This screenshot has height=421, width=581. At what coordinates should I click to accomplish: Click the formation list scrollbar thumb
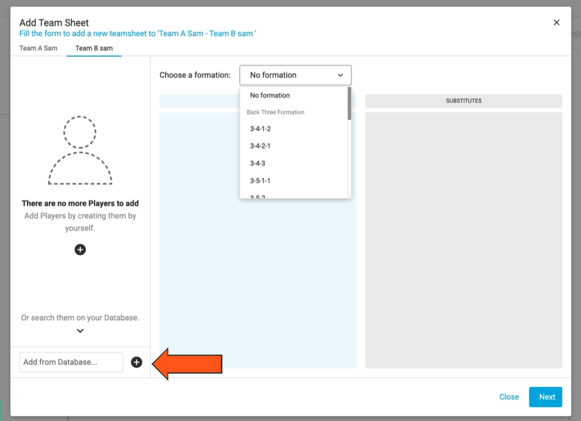(349, 103)
